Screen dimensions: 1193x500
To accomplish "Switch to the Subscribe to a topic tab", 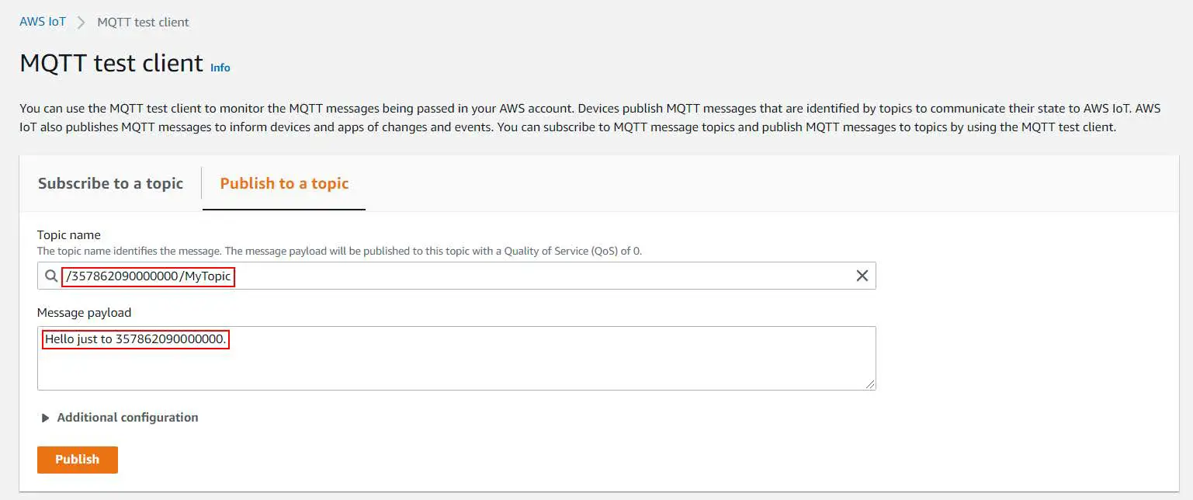I will [110, 183].
